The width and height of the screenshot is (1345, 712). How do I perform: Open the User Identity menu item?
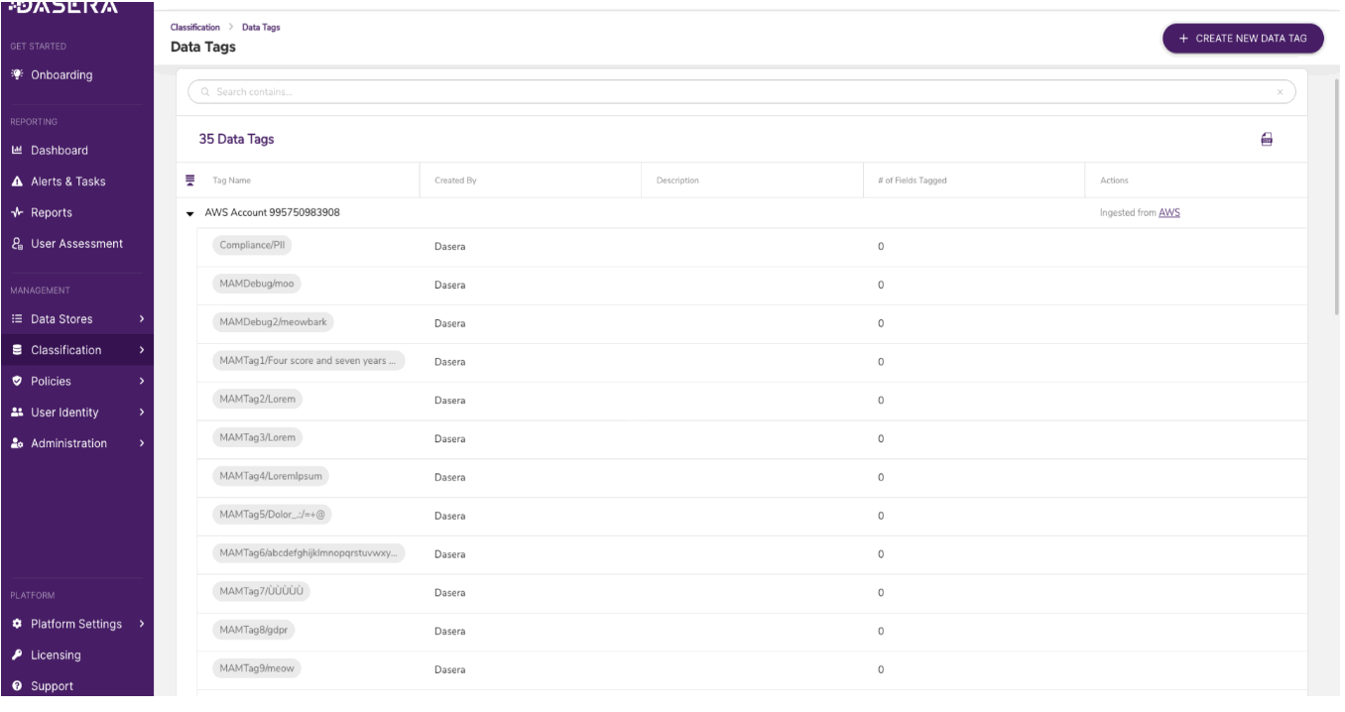coord(64,413)
